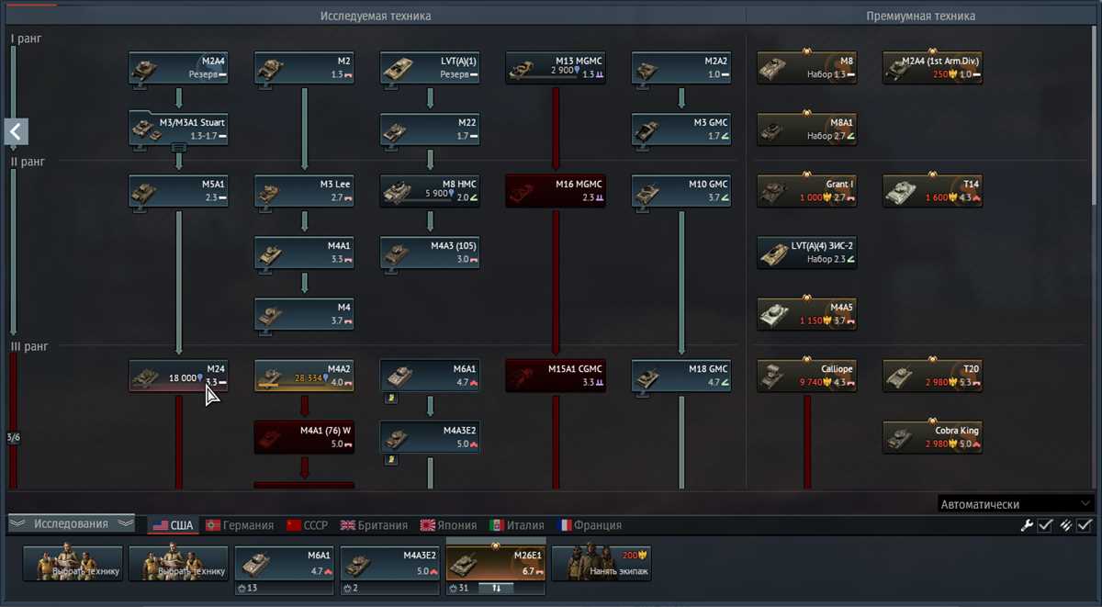Viewport: 1102px width, 607px height.
Task: Click M13 MGMC research progress bar
Action: tap(545, 78)
